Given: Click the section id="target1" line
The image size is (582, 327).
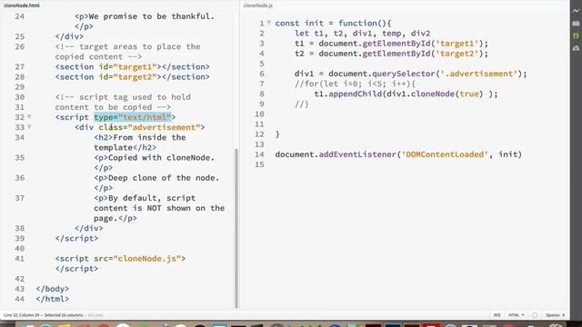Looking at the screenshot, I should 133,66.
